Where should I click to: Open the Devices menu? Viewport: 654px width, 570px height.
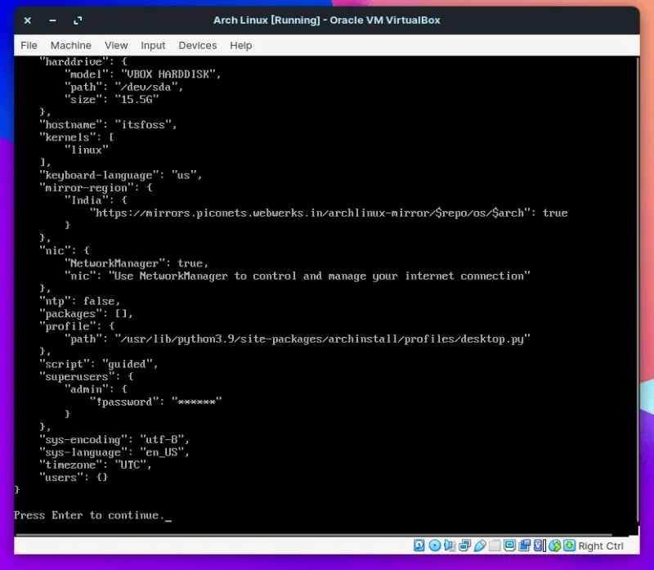click(198, 45)
